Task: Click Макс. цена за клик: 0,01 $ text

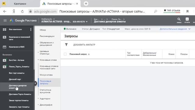Action: point(137,29)
